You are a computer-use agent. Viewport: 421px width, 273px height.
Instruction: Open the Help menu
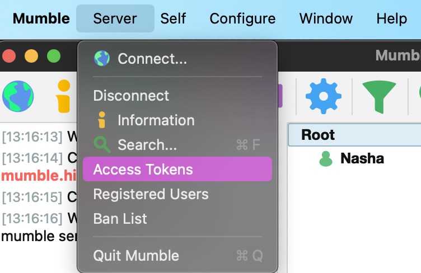click(x=391, y=18)
